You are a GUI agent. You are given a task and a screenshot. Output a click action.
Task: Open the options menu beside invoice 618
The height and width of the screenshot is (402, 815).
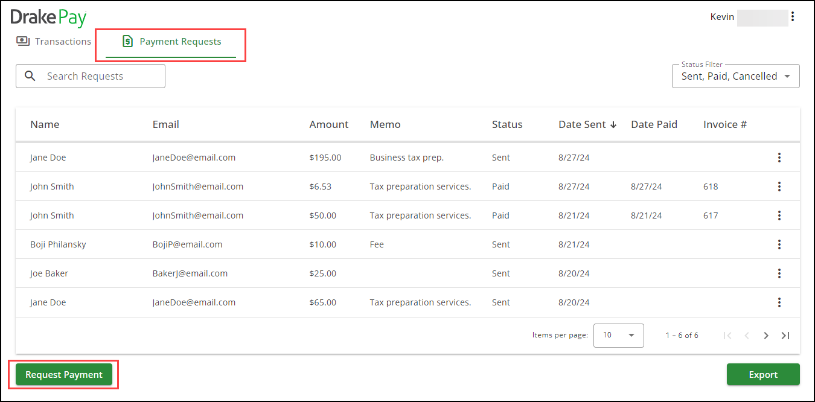(x=779, y=187)
